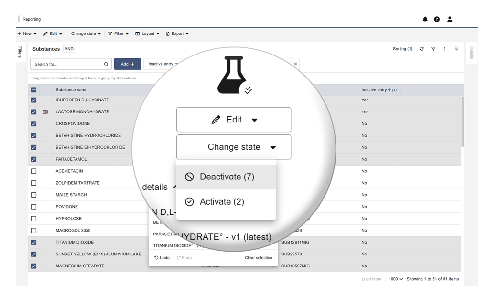Screen dimensions: 498x299
Task: Click the funnel filter icon beside Sorting
Action: click(433, 49)
